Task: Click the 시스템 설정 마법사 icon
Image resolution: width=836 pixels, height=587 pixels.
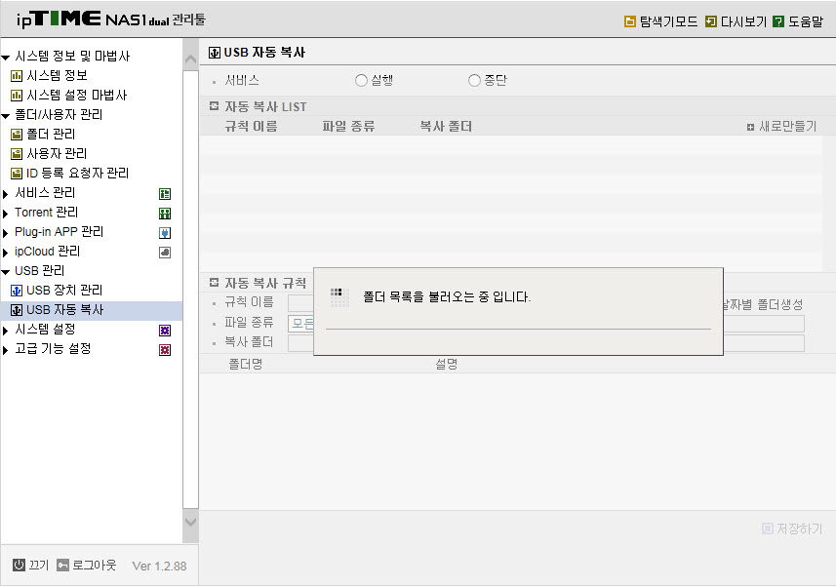Action: click(x=17, y=96)
